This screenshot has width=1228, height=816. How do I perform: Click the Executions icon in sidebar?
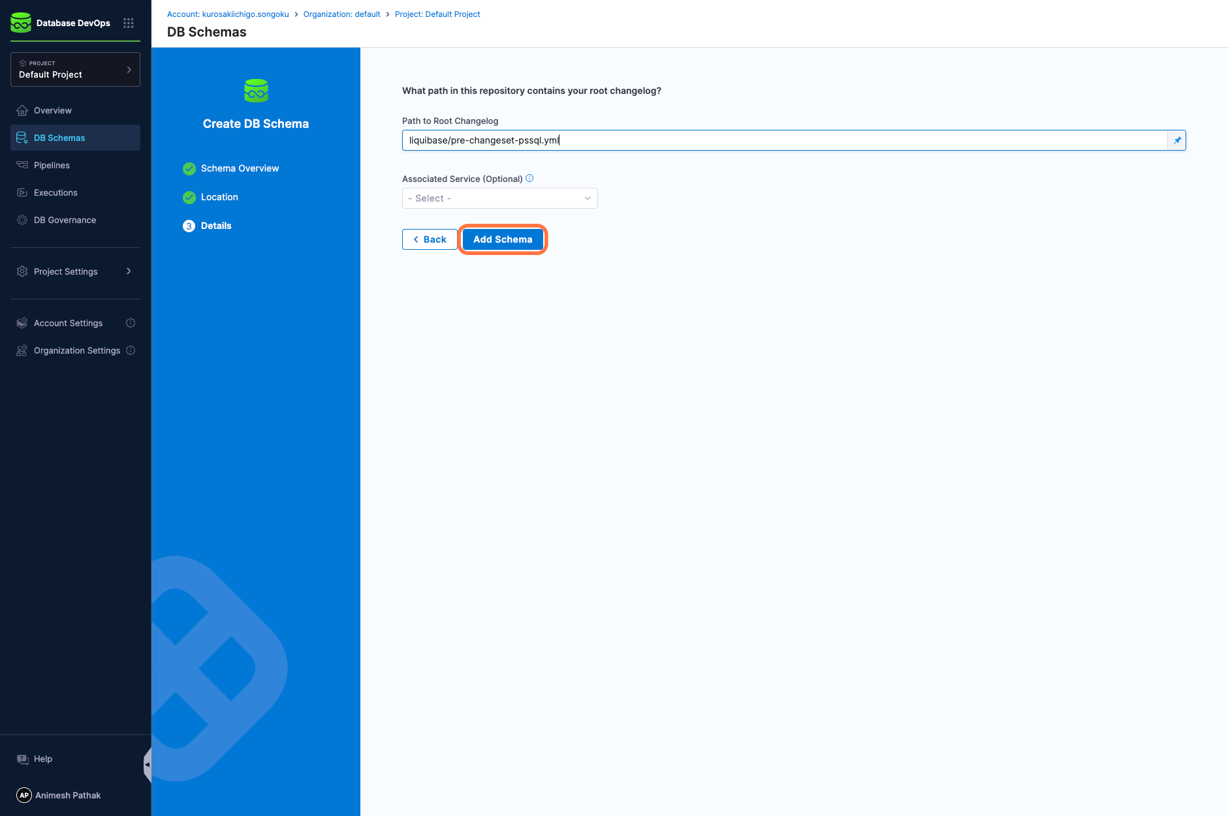22,192
